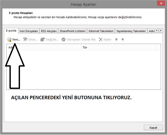167x135 pixels.
Task: Click the Yeni new account icon
Action: [9, 39]
